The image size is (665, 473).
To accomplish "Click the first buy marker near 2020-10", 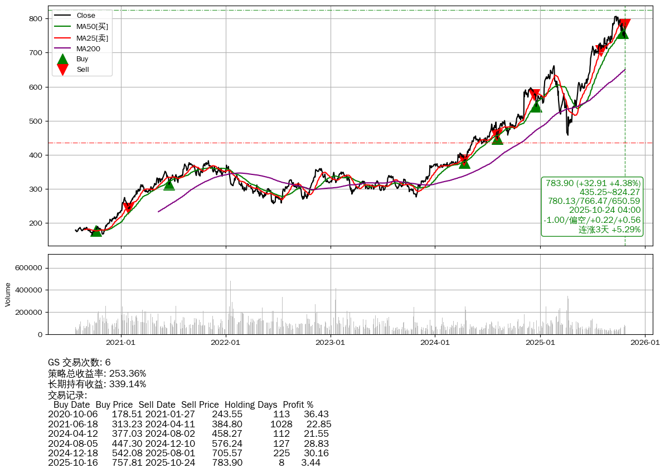I will [x=96, y=231].
